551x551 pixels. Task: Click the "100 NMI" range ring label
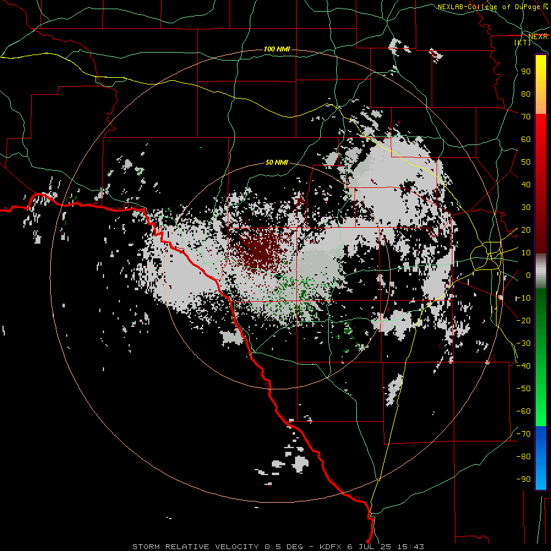(x=277, y=49)
